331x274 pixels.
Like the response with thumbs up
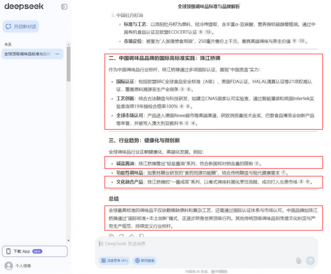131,236
